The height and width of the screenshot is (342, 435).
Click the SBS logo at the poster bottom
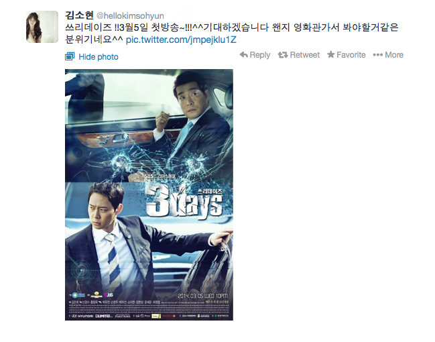[79, 295]
